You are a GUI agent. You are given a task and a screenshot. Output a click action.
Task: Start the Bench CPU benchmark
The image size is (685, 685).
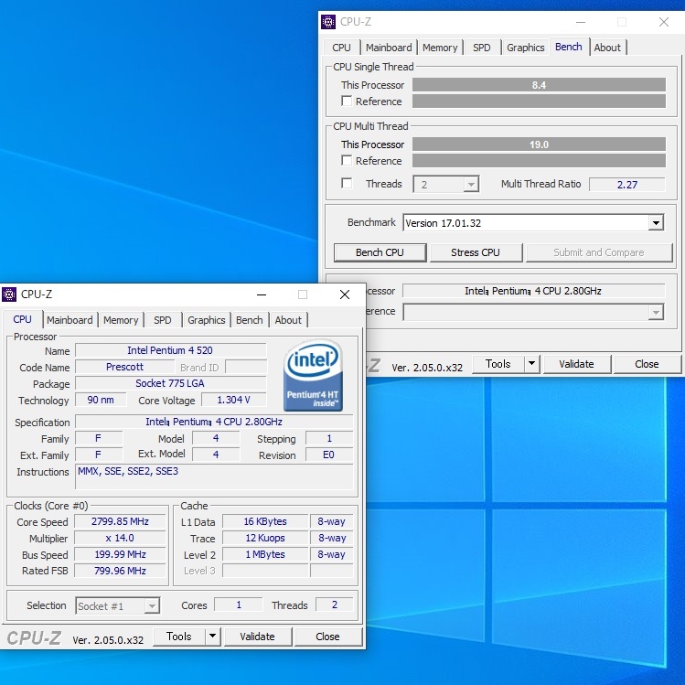click(x=380, y=252)
